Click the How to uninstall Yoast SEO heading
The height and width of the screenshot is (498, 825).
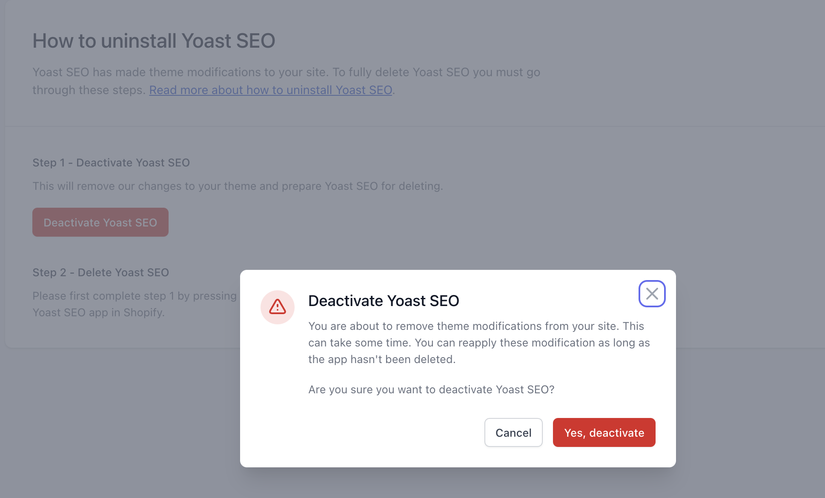[x=154, y=41]
